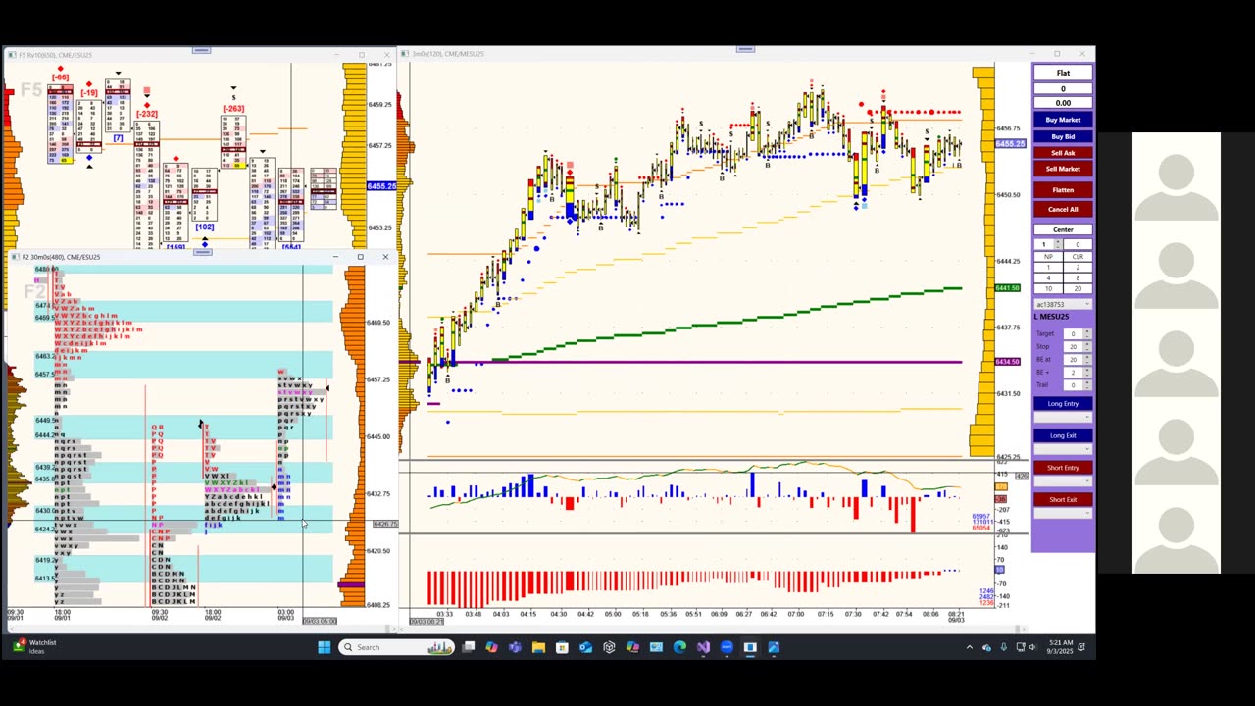The image size is (1255, 706).
Task: Open the dropdown under Long Exit
Action: [1063, 449]
